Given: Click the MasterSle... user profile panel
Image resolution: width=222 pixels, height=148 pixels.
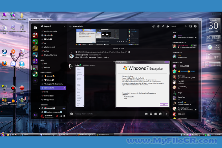Looking at the screenshot, I should coord(47,116).
